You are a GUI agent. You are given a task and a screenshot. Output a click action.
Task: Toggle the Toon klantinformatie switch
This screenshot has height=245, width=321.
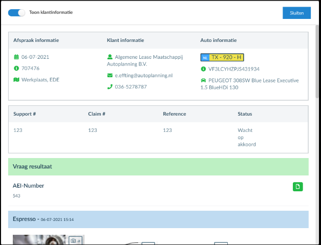point(17,13)
